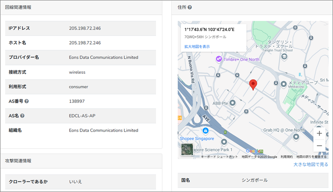Click the help icon beside AS番号
This screenshot has height=192, width=333.
pyautogui.click(x=27, y=101)
